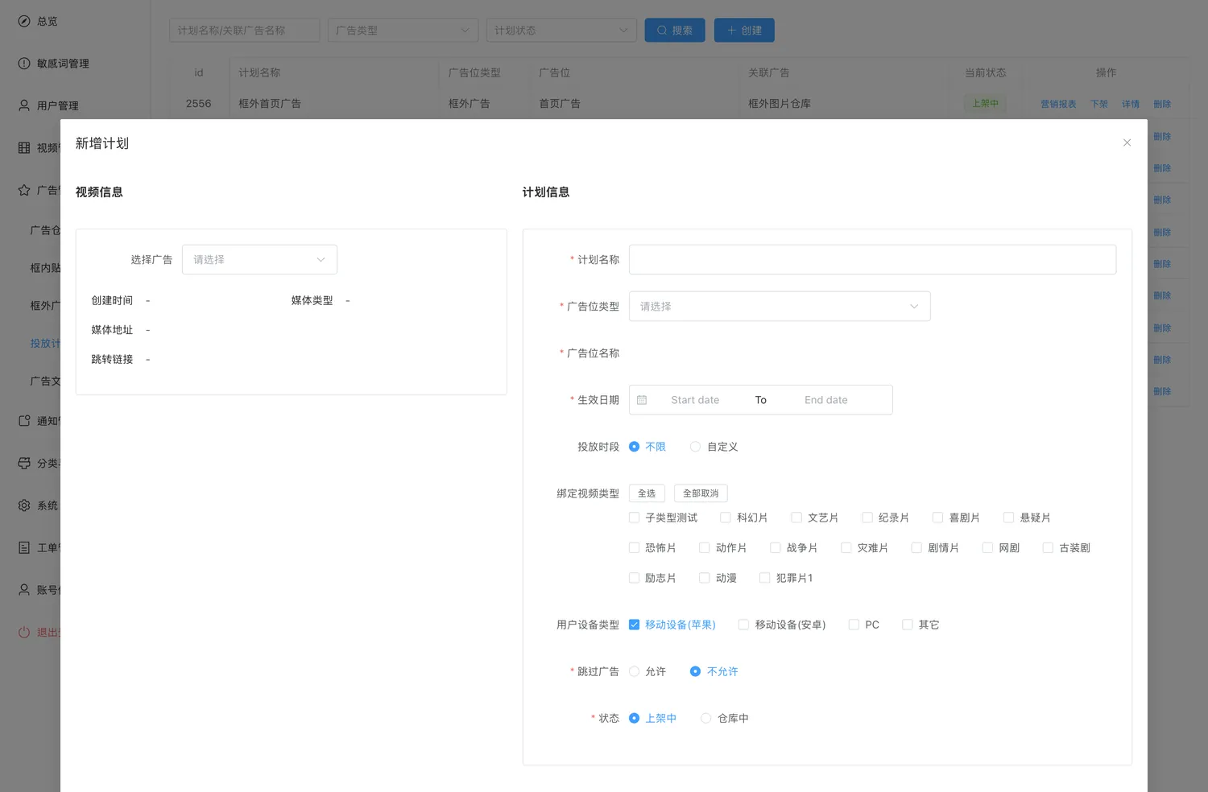Click the video table icon in sidebar
The image size is (1208, 792).
coord(24,148)
